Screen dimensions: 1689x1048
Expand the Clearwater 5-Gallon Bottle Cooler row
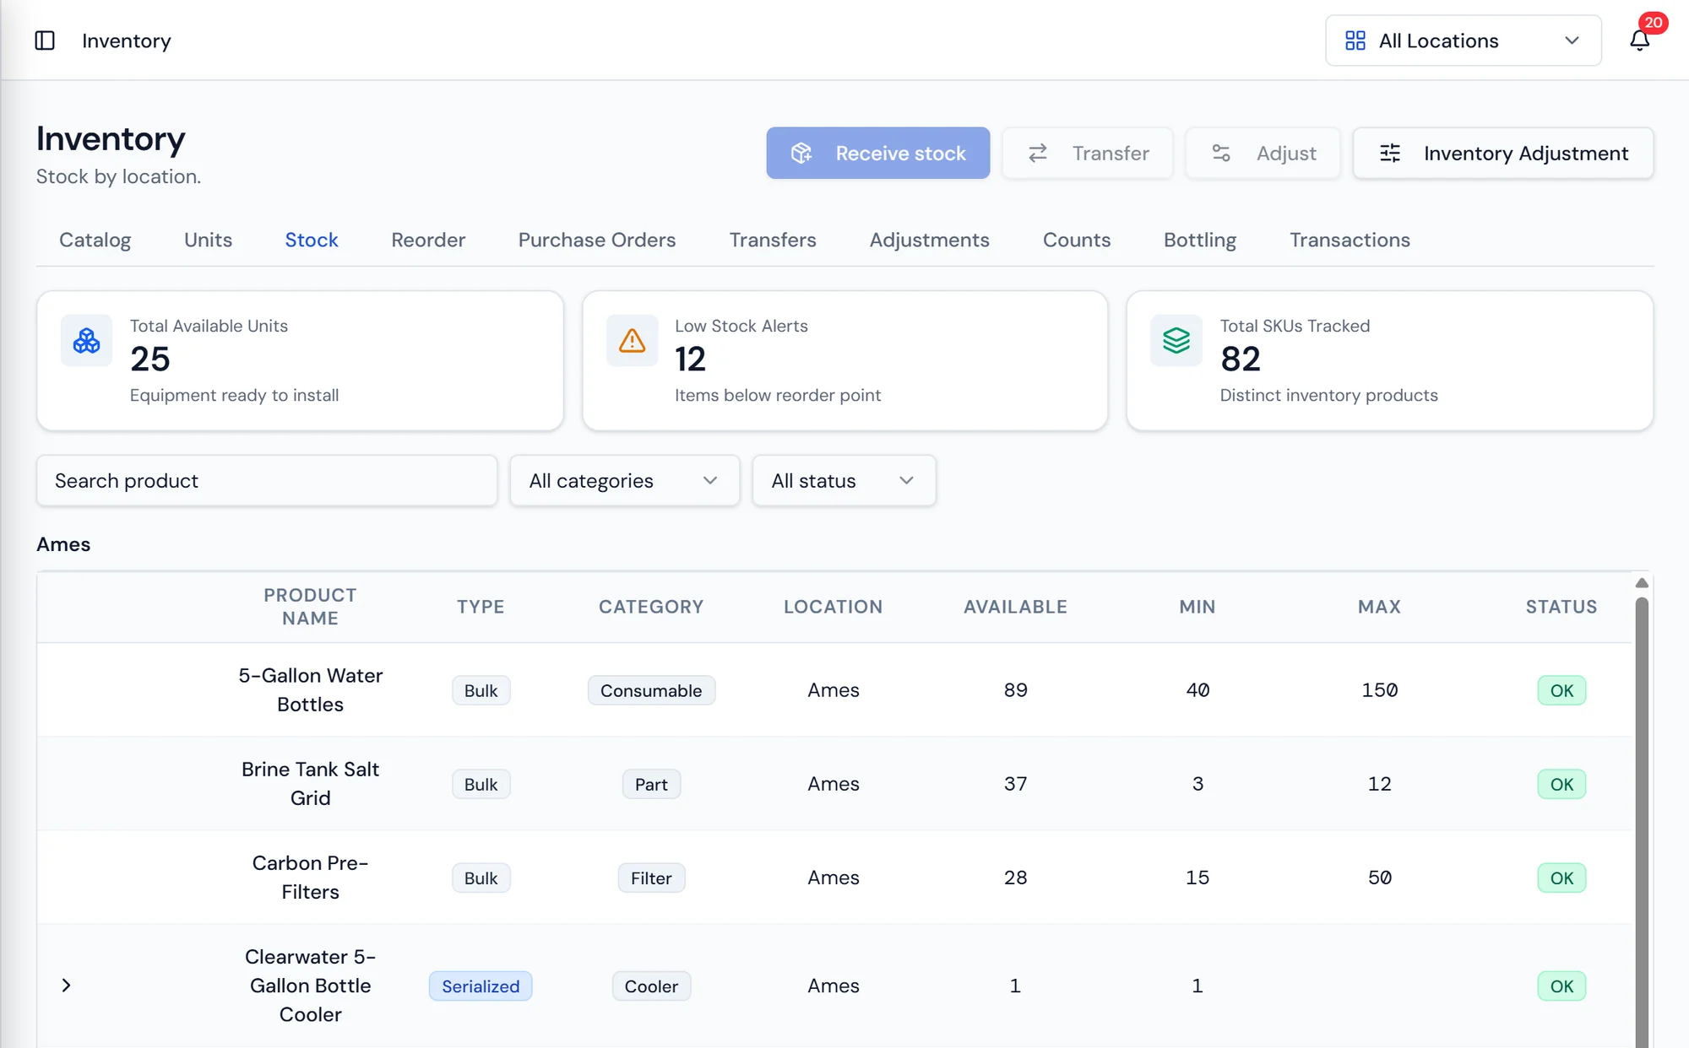tap(66, 986)
